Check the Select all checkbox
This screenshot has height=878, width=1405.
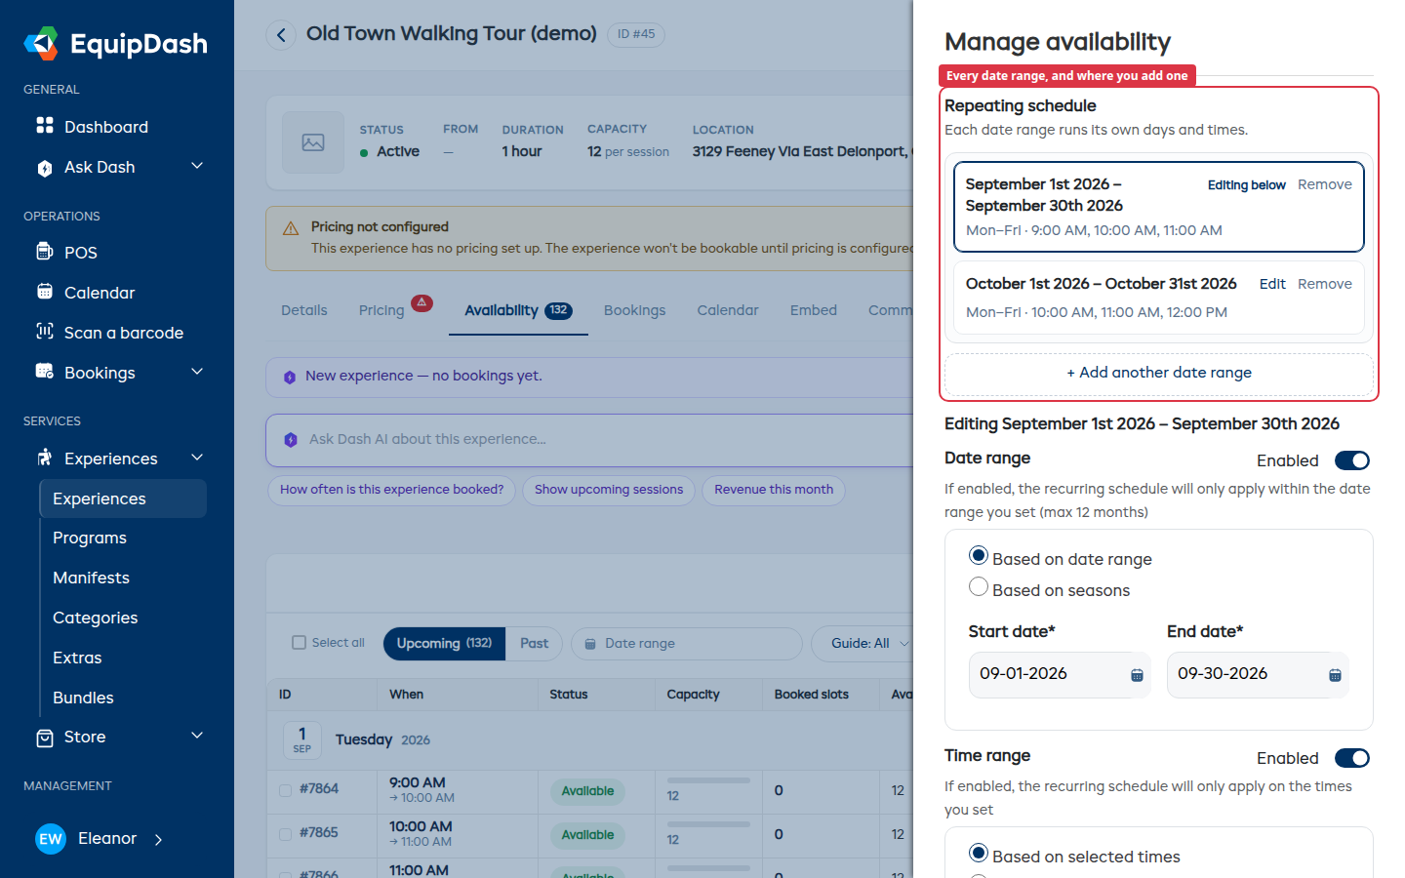coord(300,643)
